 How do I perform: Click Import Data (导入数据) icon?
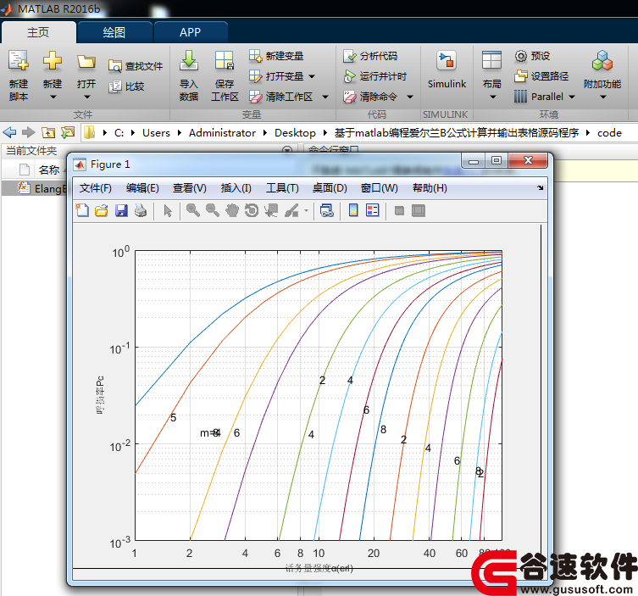(189, 61)
